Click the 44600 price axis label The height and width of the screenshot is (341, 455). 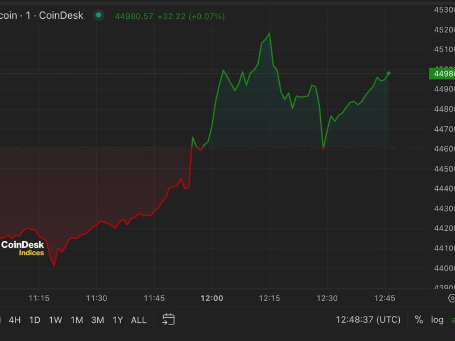coord(444,149)
